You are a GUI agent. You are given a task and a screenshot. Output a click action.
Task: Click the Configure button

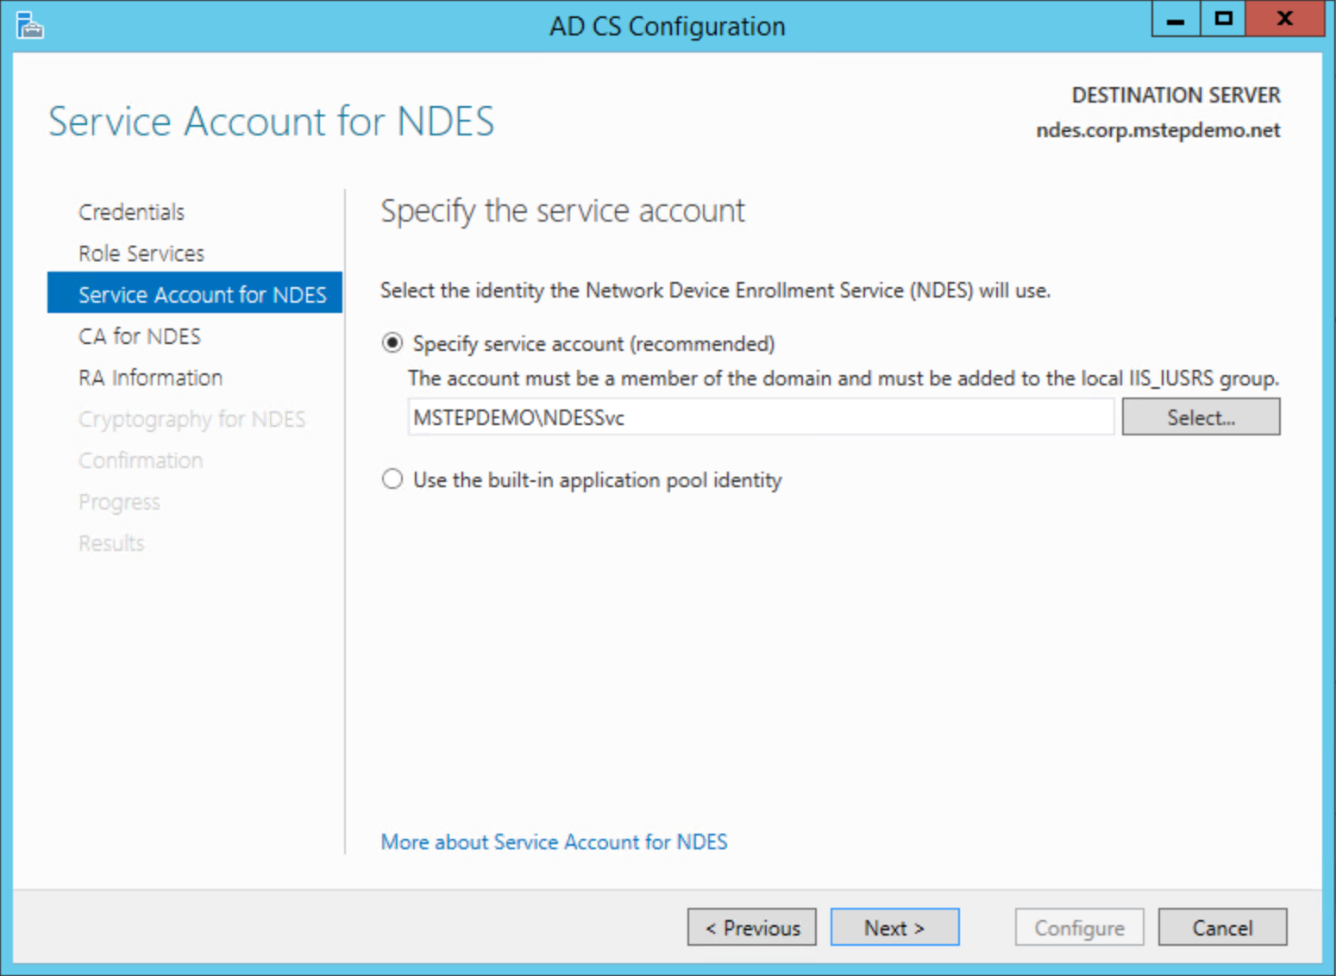click(1079, 927)
